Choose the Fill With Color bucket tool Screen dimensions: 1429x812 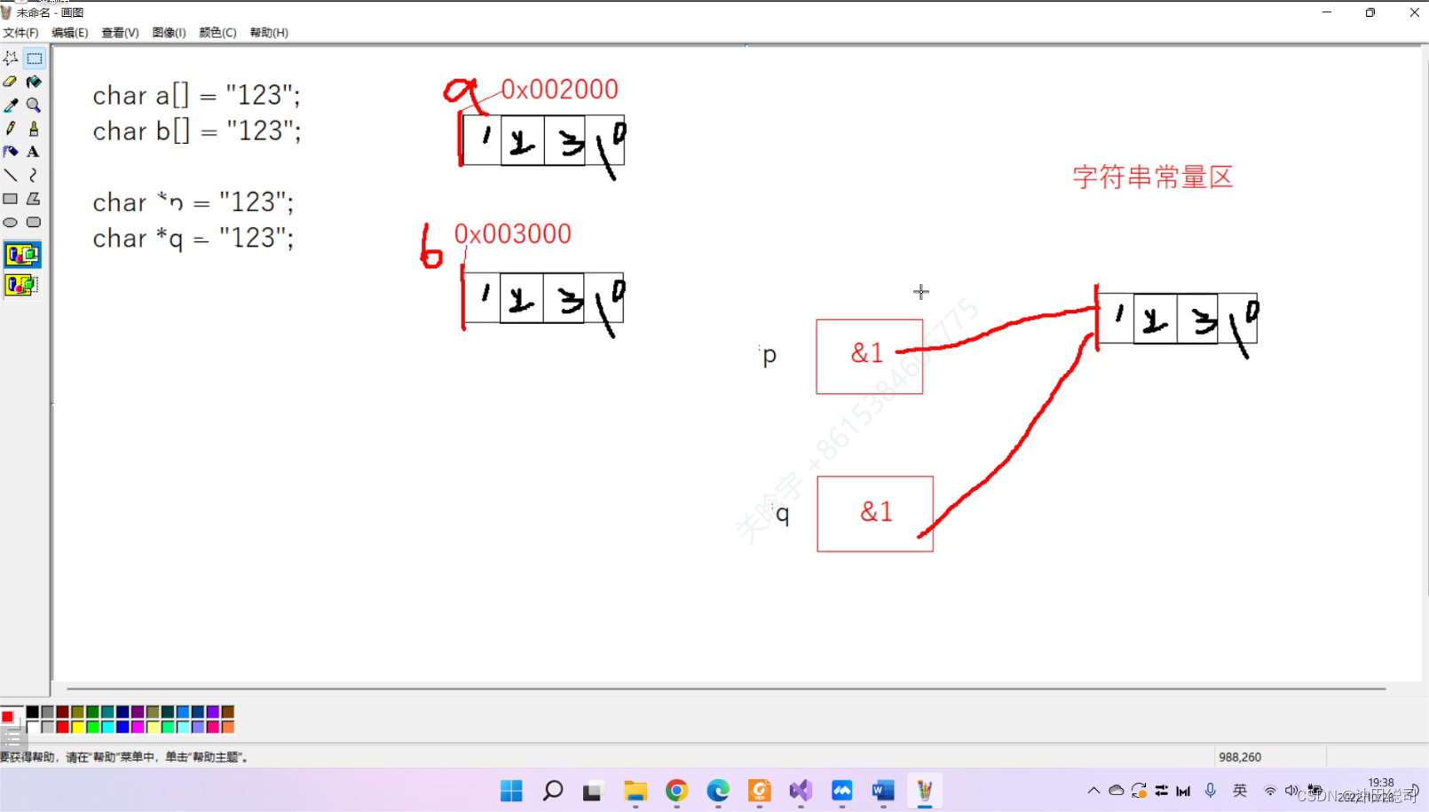[34, 82]
